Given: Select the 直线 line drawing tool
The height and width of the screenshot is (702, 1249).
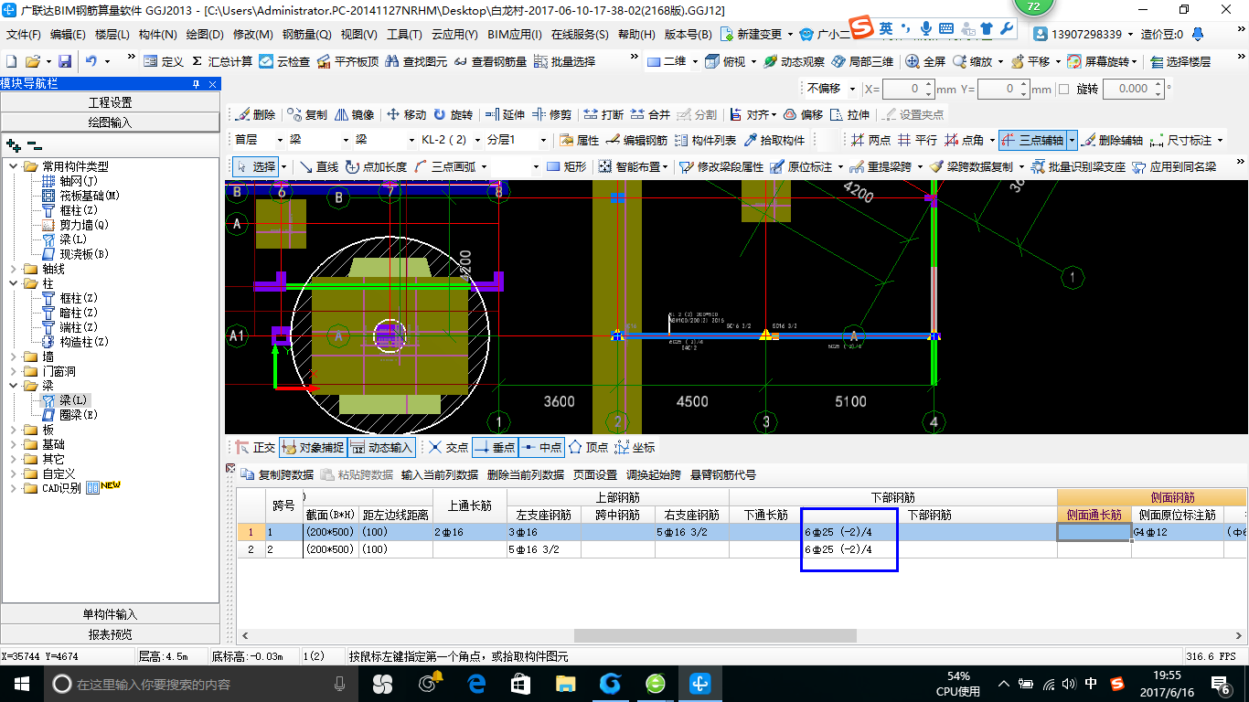Looking at the screenshot, I should (318, 166).
